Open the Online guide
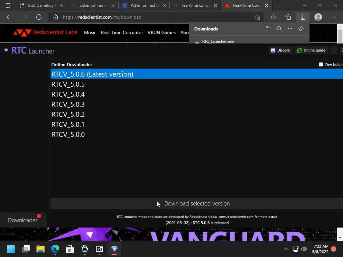 (x=311, y=50)
